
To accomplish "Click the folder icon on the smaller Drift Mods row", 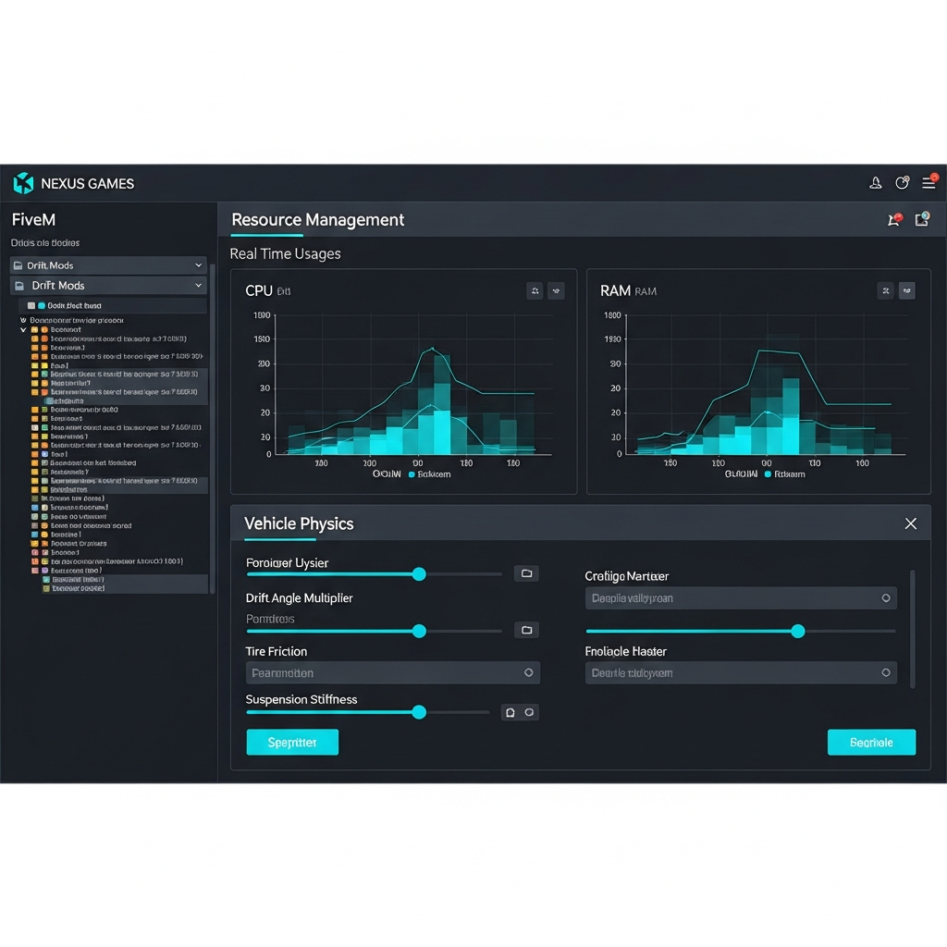I will pos(18,265).
